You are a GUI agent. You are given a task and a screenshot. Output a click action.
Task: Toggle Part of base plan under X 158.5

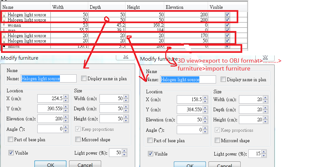(x=150, y=141)
